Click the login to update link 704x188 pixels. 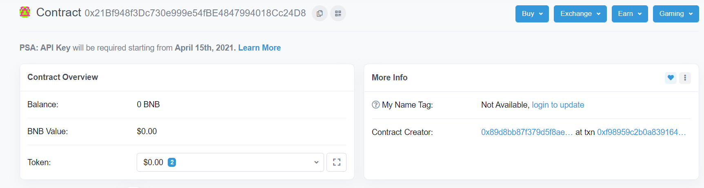558,105
